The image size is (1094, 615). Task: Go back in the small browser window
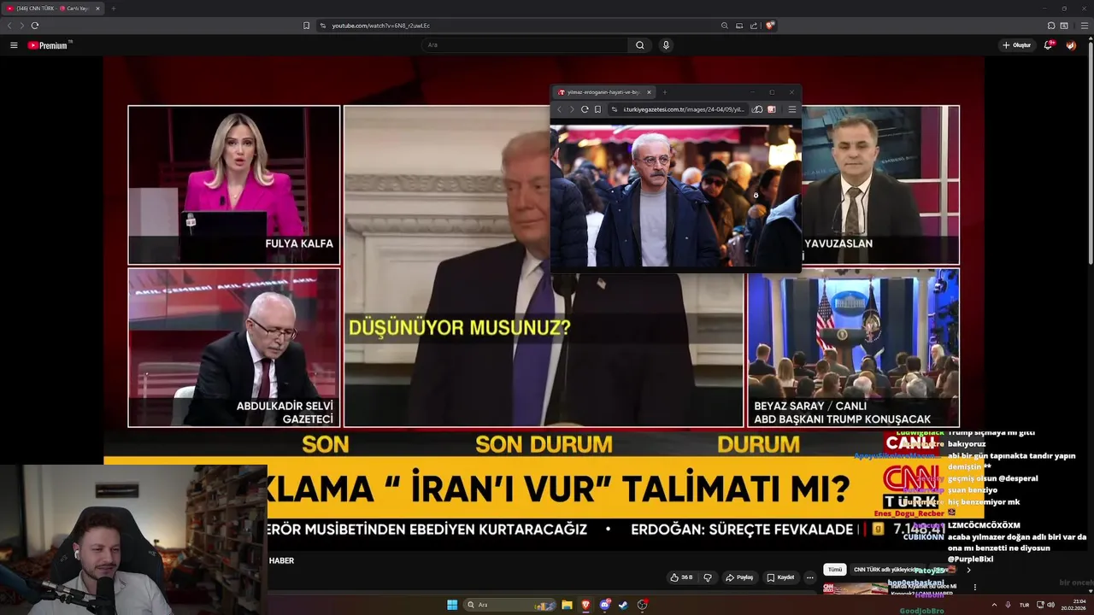tap(560, 109)
